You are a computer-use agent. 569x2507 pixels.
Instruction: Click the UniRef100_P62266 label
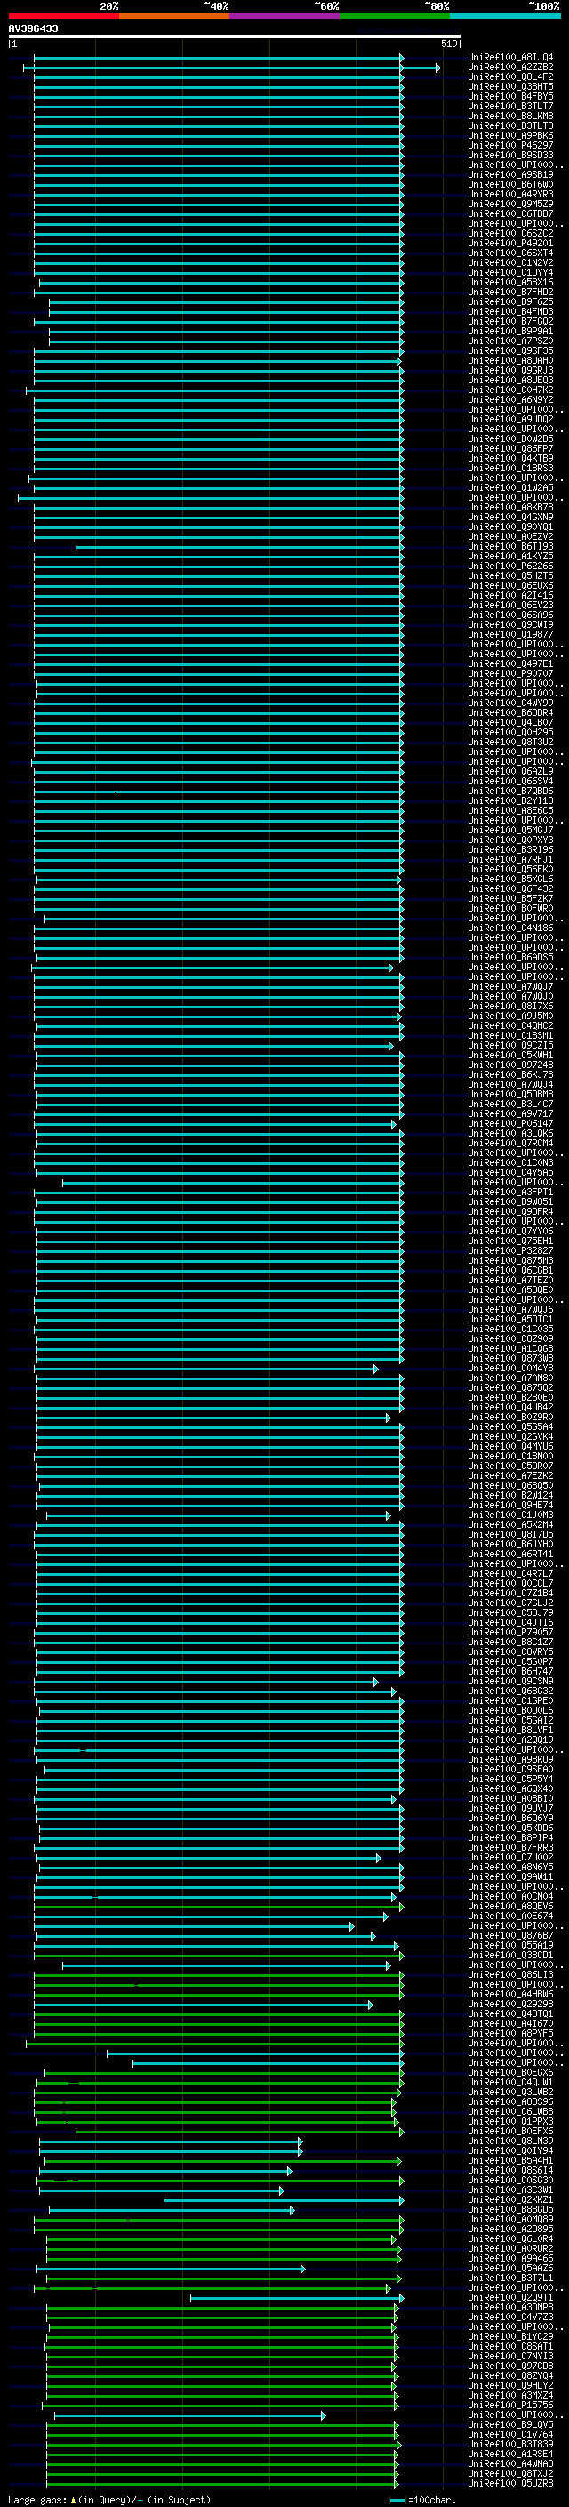(x=510, y=566)
